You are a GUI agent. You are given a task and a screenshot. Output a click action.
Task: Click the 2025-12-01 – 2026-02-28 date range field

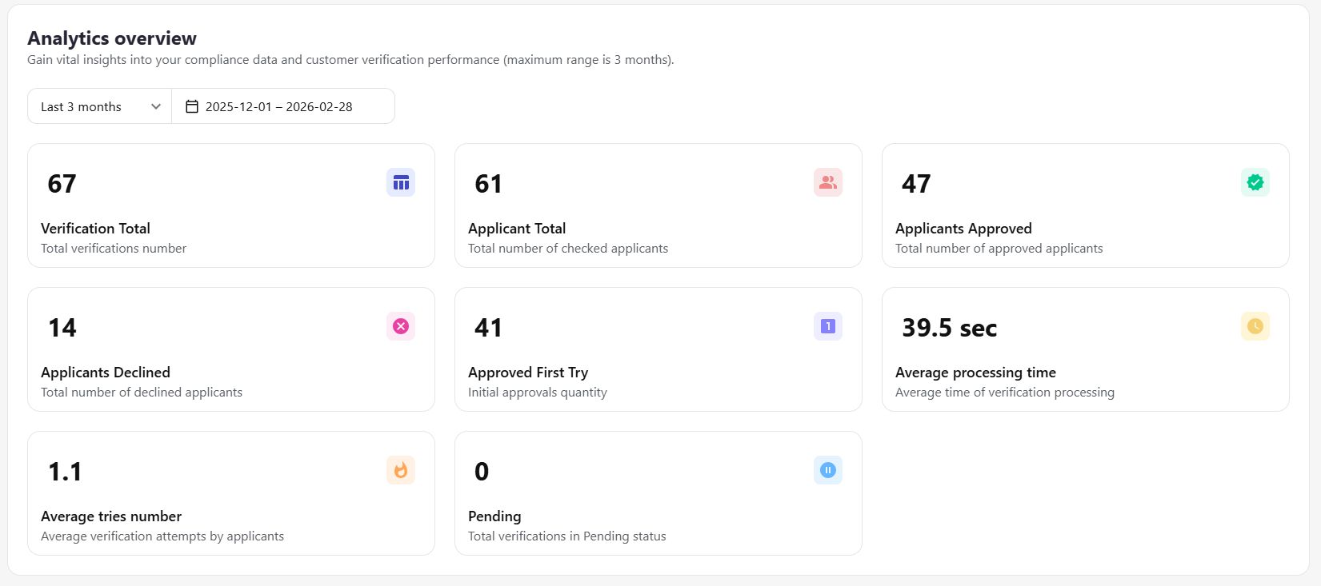click(278, 106)
